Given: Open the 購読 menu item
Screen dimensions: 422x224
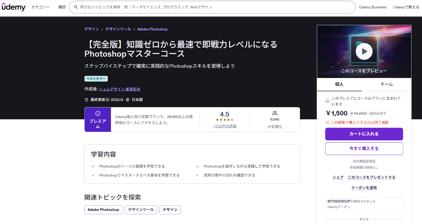Looking at the screenshot, I should (x=62, y=7).
